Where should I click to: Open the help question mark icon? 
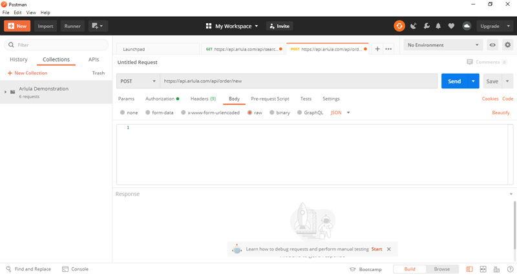coord(510,269)
